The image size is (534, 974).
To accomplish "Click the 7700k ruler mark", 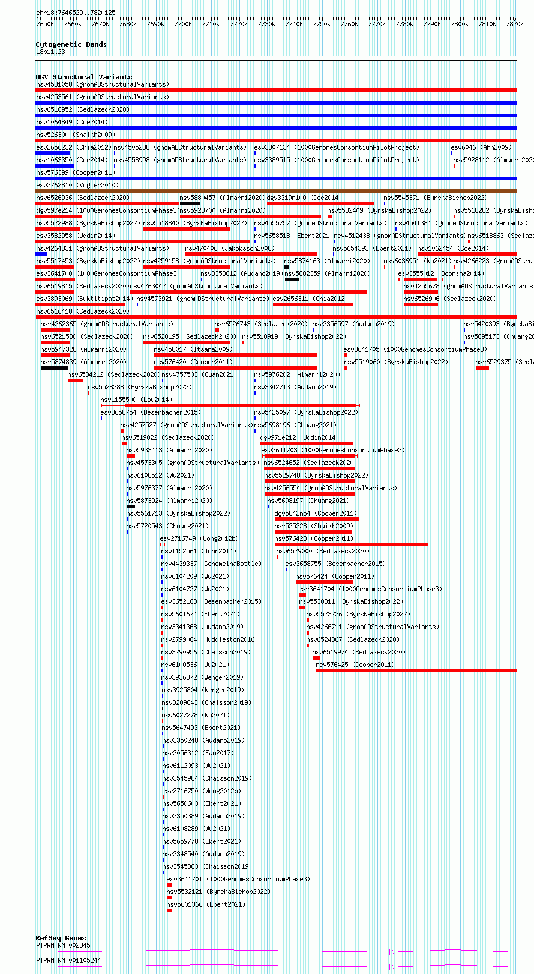I will (x=183, y=24).
